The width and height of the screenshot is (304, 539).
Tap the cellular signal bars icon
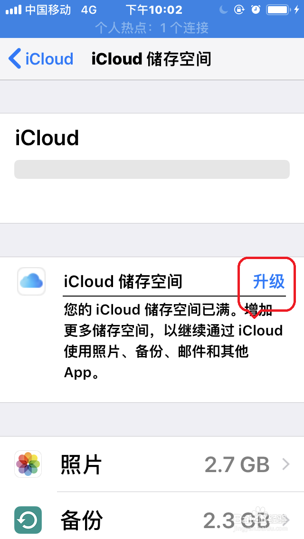tap(13, 9)
